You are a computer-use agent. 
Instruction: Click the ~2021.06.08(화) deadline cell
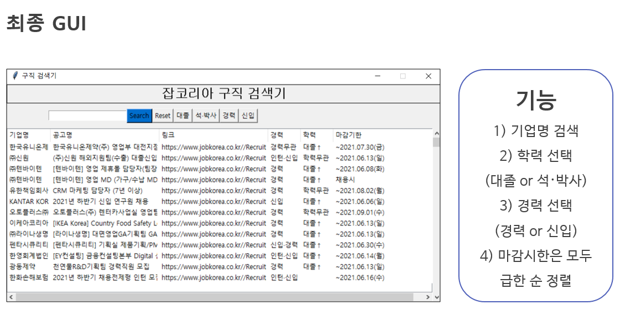coord(360,169)
